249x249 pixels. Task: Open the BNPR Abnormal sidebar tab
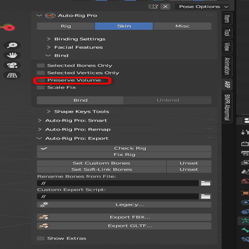pyautogui.click(x=227, y=107)
